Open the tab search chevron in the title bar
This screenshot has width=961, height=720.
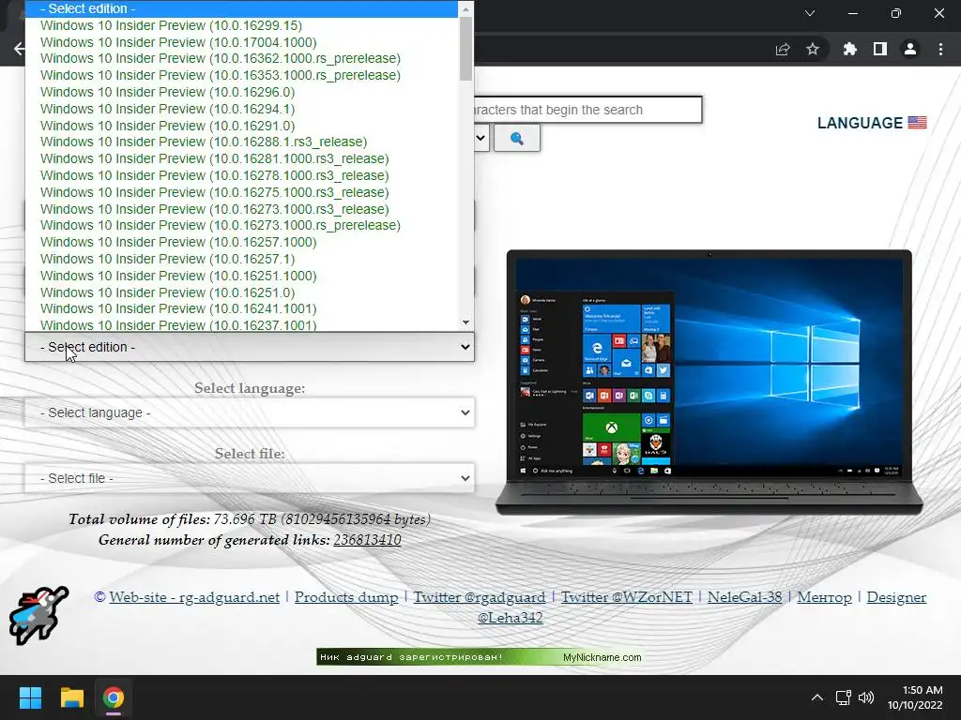coord(810,13)
